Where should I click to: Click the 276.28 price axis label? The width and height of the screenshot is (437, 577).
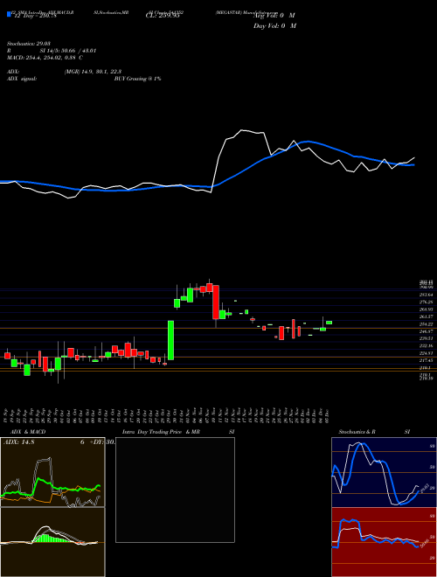pyautogui.click(x=427, y=302)
